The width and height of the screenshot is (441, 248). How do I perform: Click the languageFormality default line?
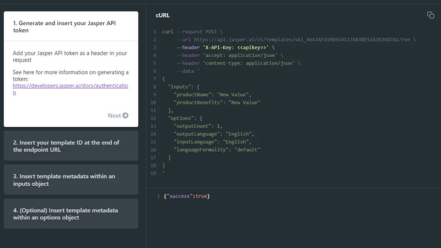217,150
